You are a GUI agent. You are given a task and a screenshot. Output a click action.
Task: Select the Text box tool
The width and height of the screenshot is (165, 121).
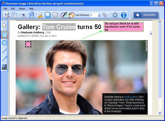(x=4, y=67)
